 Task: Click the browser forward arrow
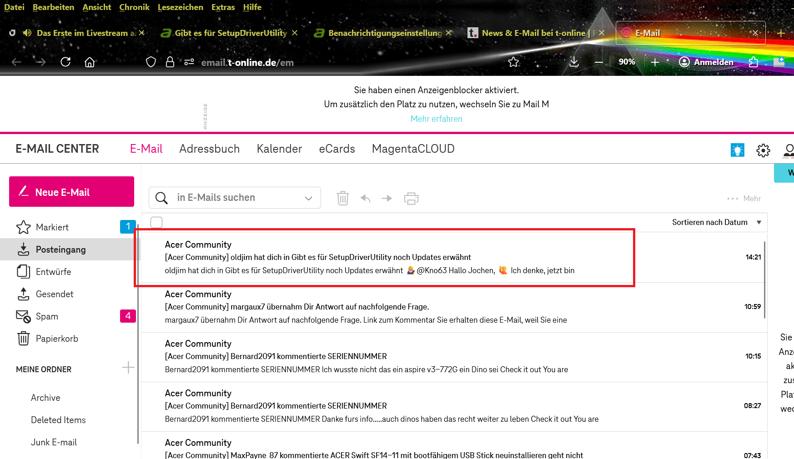tap(41, 62)
